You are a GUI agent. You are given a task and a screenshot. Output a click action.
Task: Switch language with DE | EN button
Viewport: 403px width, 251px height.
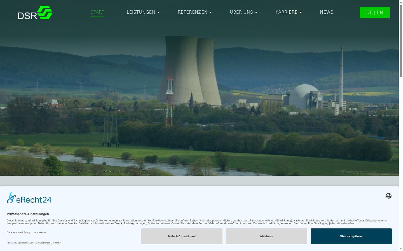[375, 13]
